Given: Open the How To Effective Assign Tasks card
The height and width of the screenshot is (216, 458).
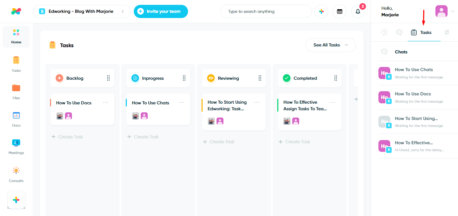Looking at the screenshot, I should pos(310,112).
